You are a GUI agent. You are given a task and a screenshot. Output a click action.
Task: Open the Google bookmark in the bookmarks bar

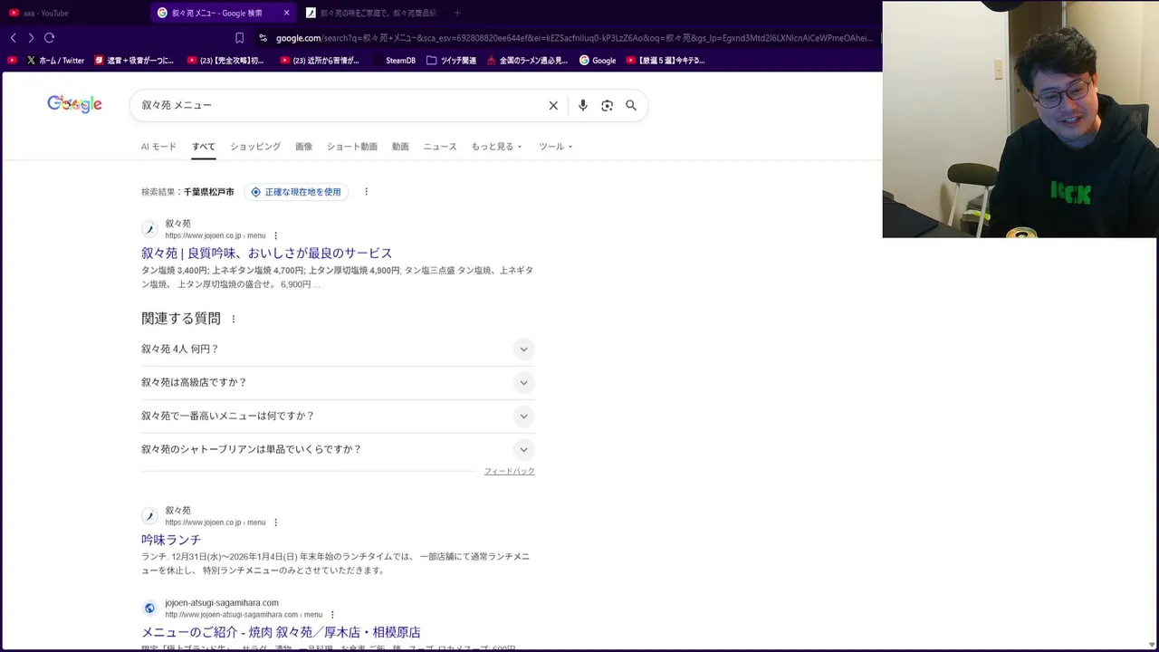598,61
